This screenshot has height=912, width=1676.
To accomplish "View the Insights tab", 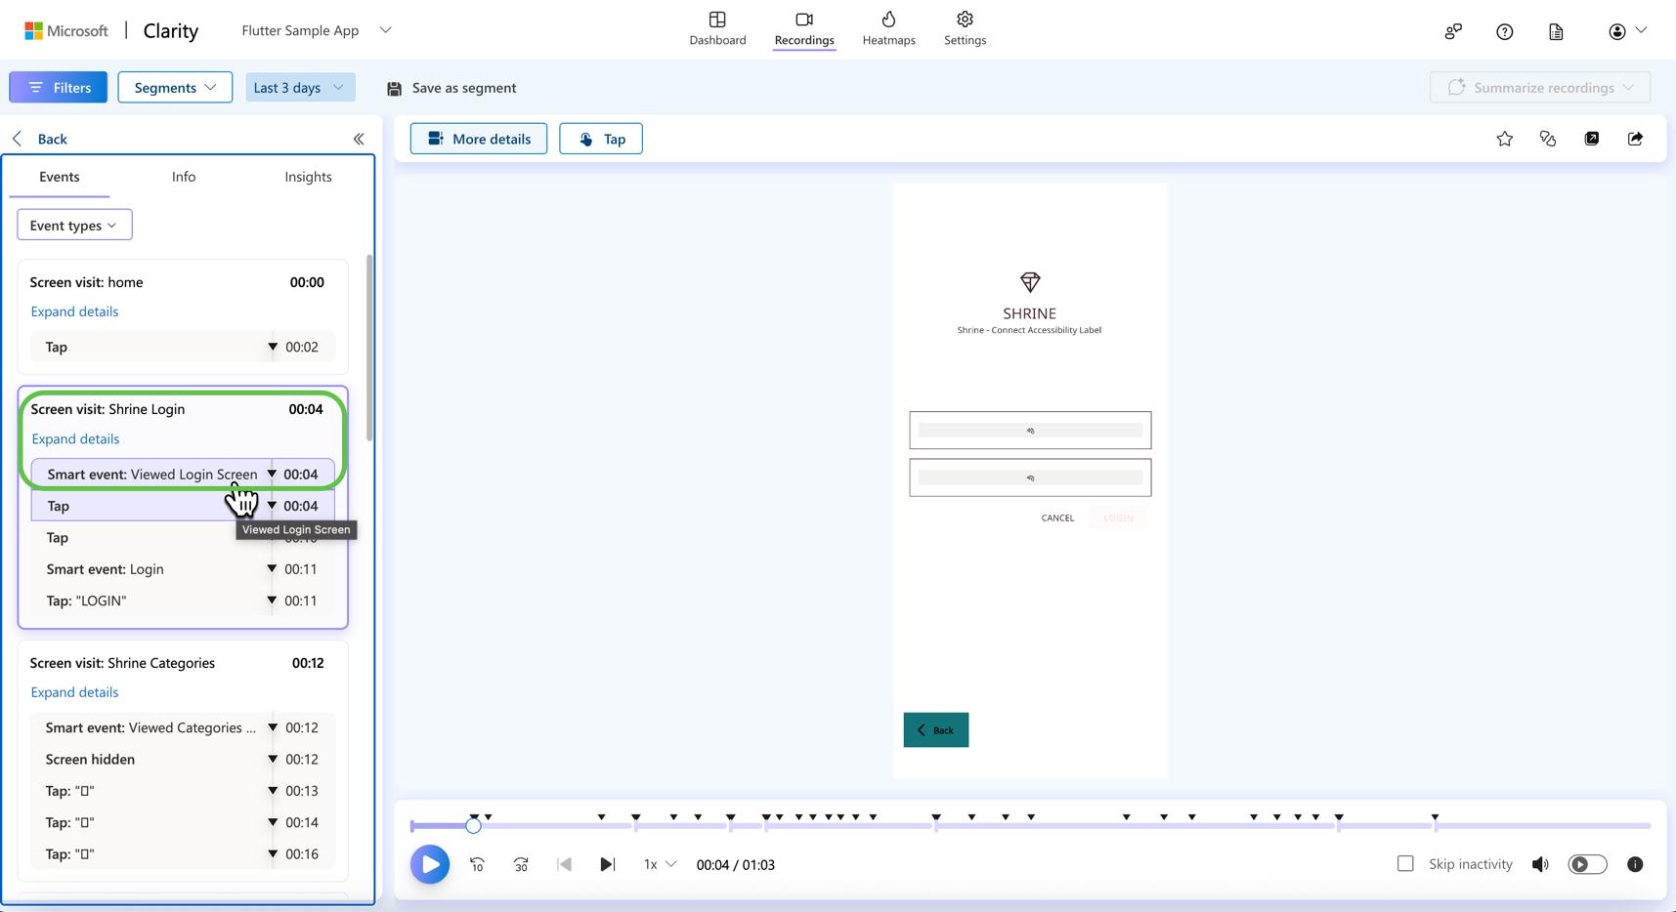I will [x=308, y=177].
